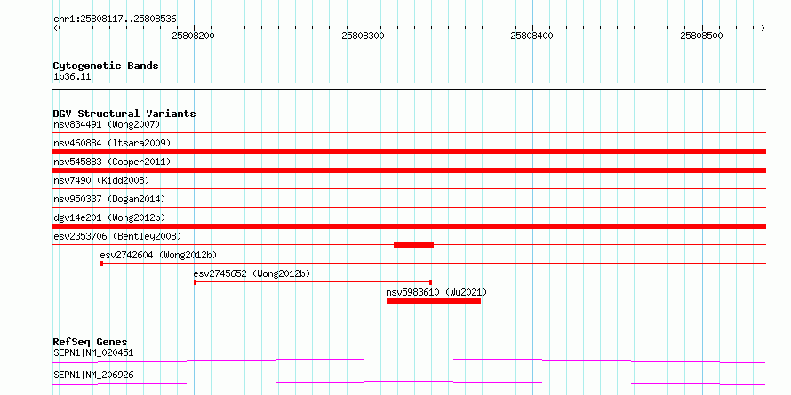Click the red bar of nsv5983610
This screenshot has width=791, height=395.
pos(434,301)
